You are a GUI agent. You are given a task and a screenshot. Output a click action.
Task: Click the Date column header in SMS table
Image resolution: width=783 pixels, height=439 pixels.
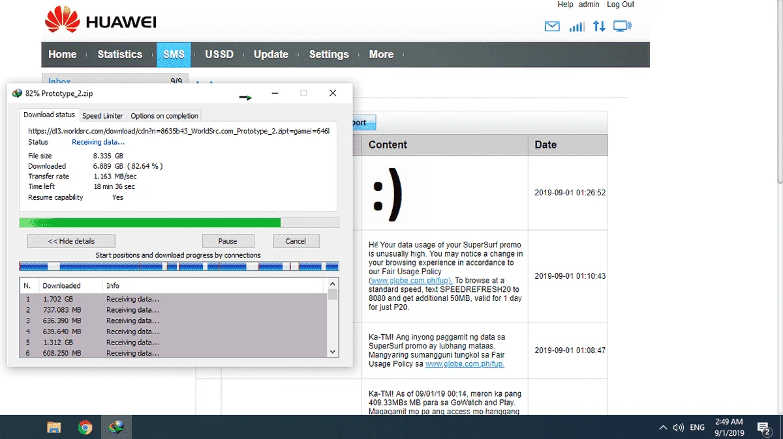[568, 145]
